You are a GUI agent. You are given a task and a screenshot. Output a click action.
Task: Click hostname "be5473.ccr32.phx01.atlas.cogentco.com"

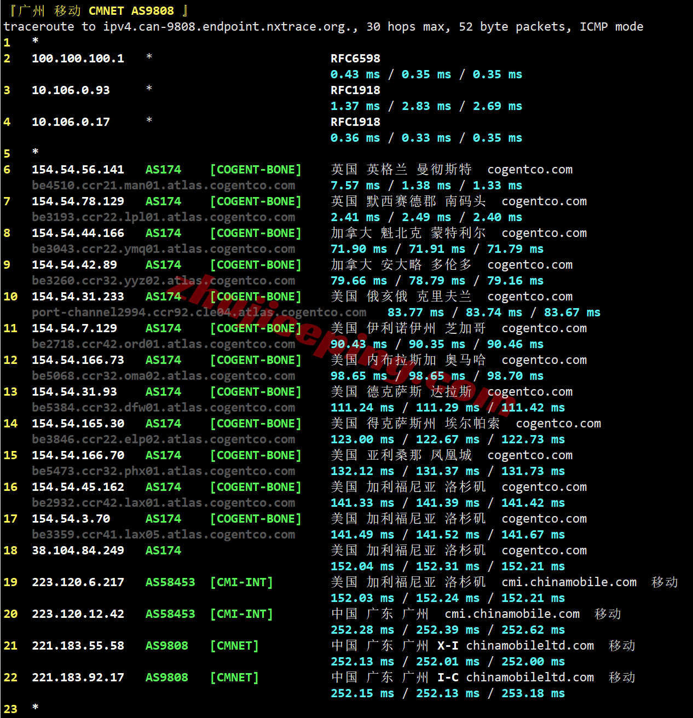[164, 471]
